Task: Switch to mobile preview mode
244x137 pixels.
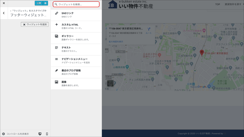Action: click(47, 134)
